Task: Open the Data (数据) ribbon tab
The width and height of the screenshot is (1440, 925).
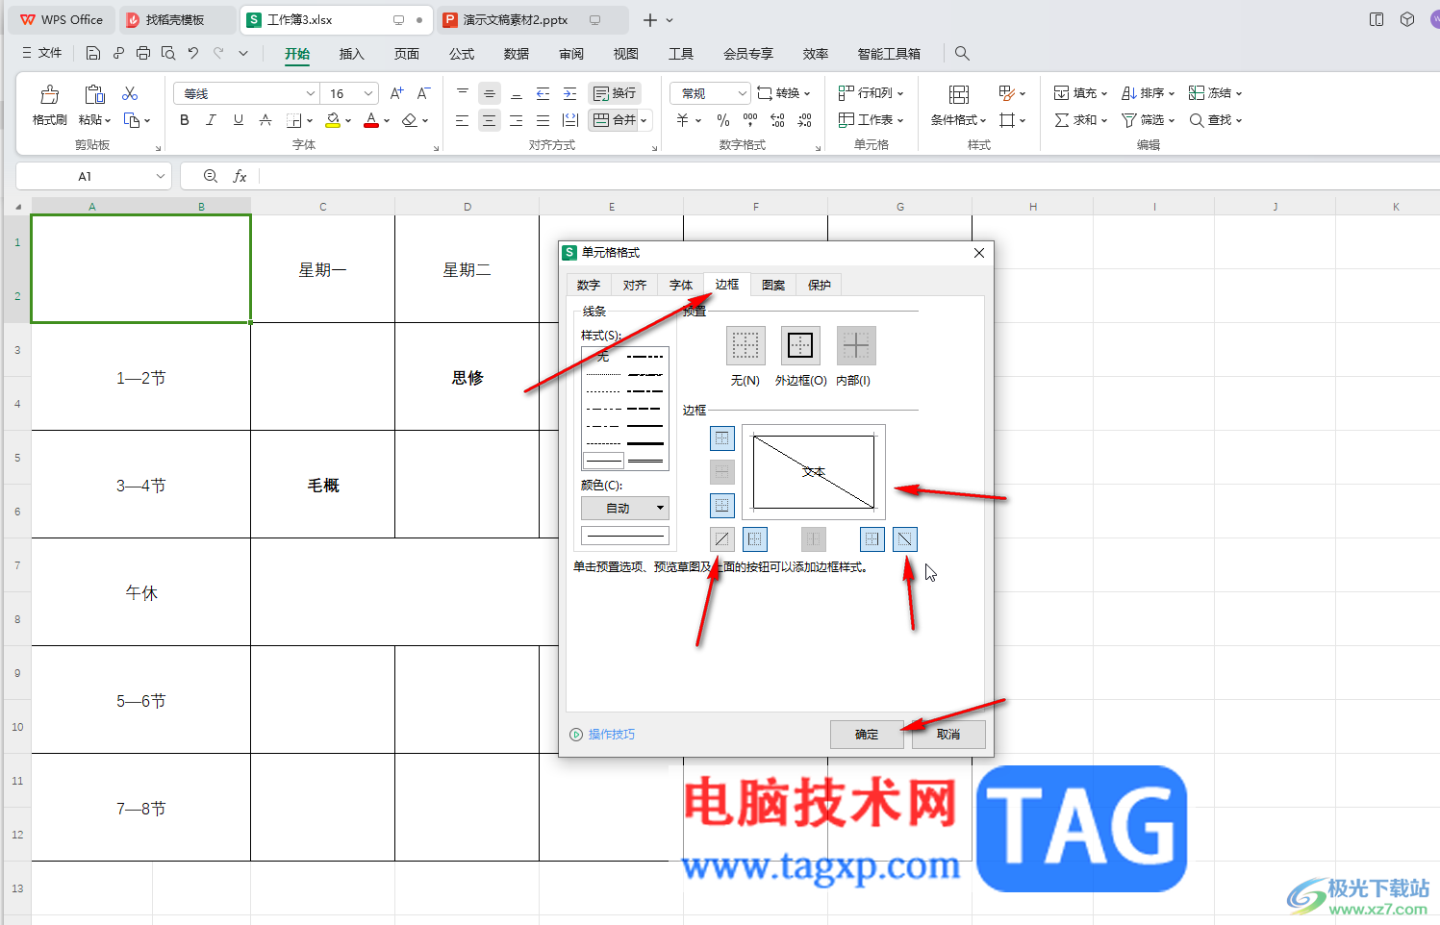Action: click(517, 54)
